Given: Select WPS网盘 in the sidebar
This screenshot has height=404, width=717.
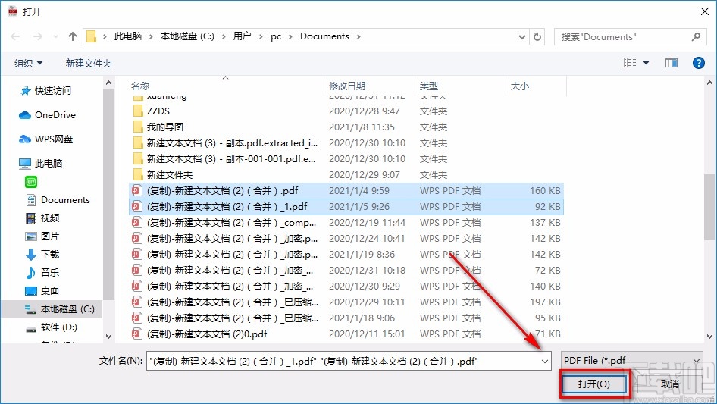Looking at the screenshot, I should [x=45, y=139].
